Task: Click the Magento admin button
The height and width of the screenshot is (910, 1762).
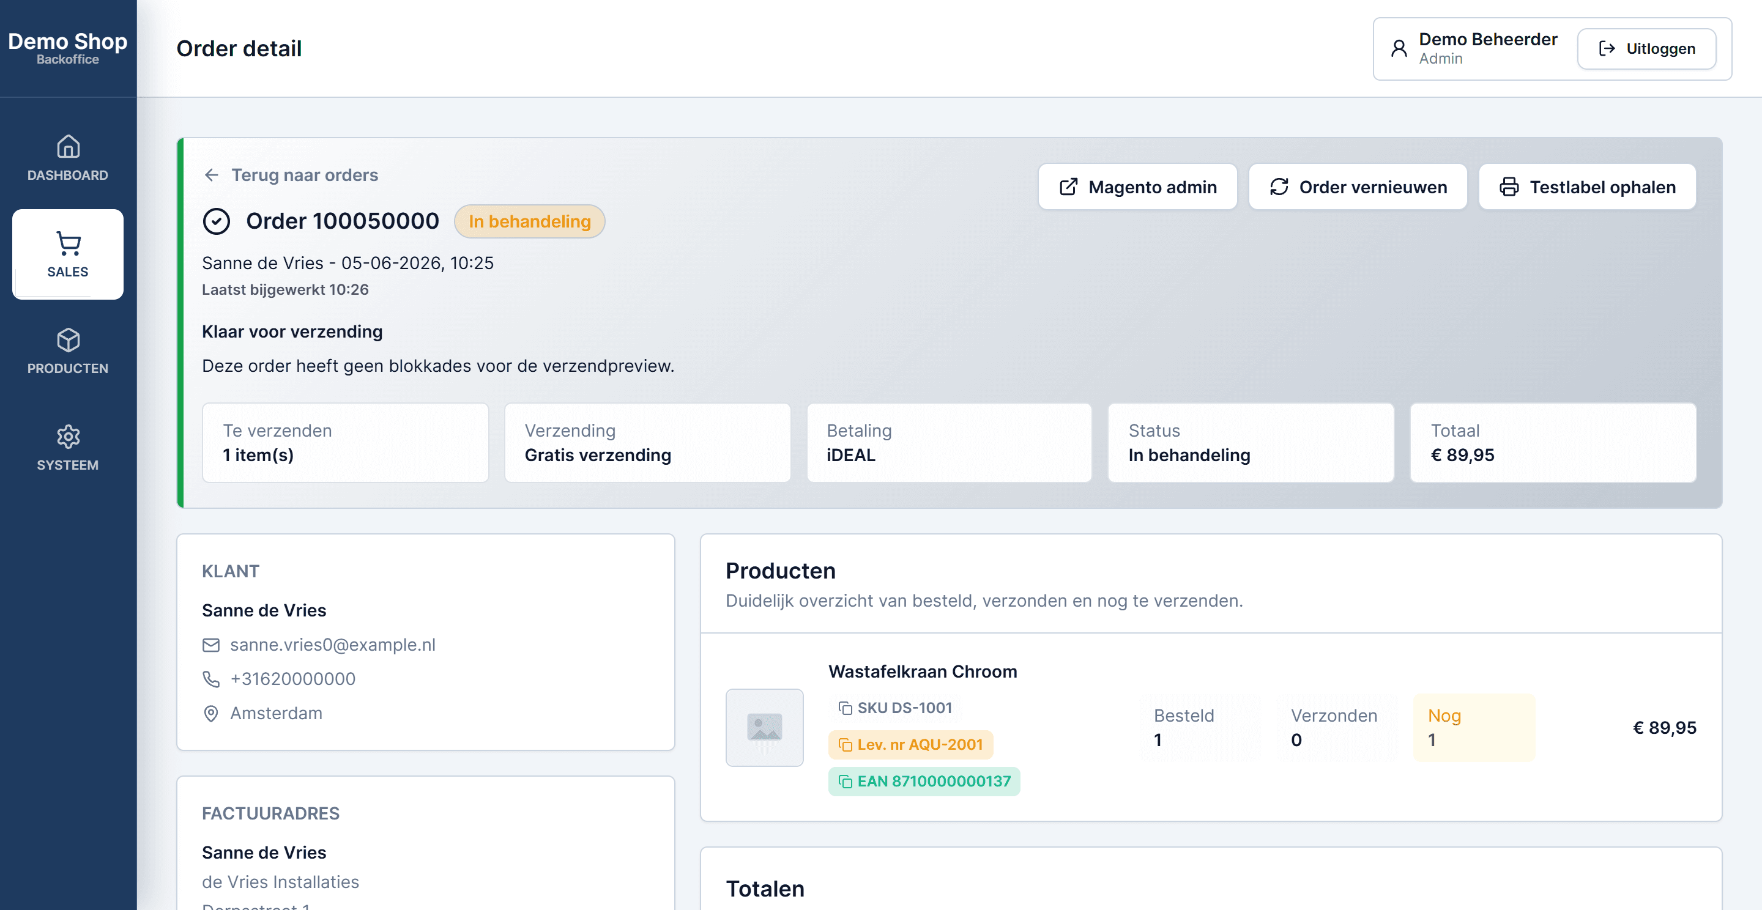Action: coord(1137,187)
